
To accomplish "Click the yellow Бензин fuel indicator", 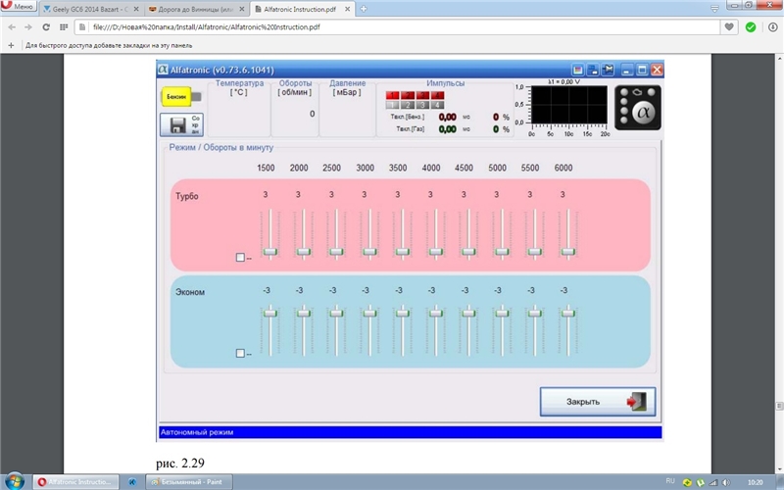I will coord(176,97).
